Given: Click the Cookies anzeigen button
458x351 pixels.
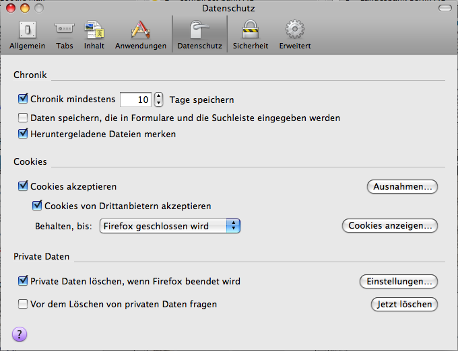Looking at the screenshot, I should (390, 226).
